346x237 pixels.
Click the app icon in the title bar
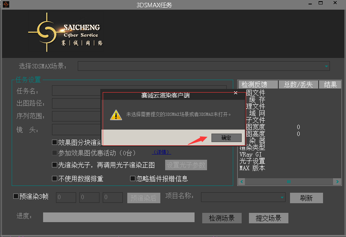tap(6, 4)
